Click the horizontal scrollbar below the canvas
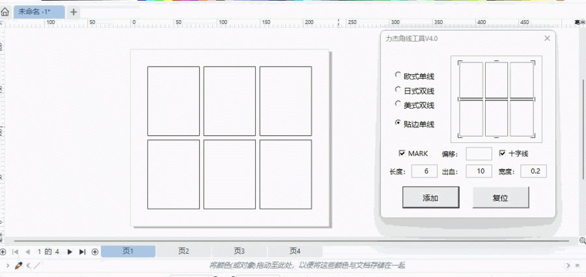The image size is (586, 277). click(x=292, y=241)
